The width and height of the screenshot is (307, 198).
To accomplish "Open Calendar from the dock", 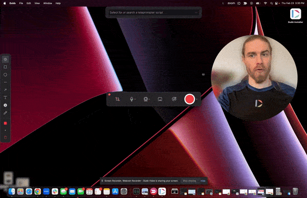I will 89,191.
